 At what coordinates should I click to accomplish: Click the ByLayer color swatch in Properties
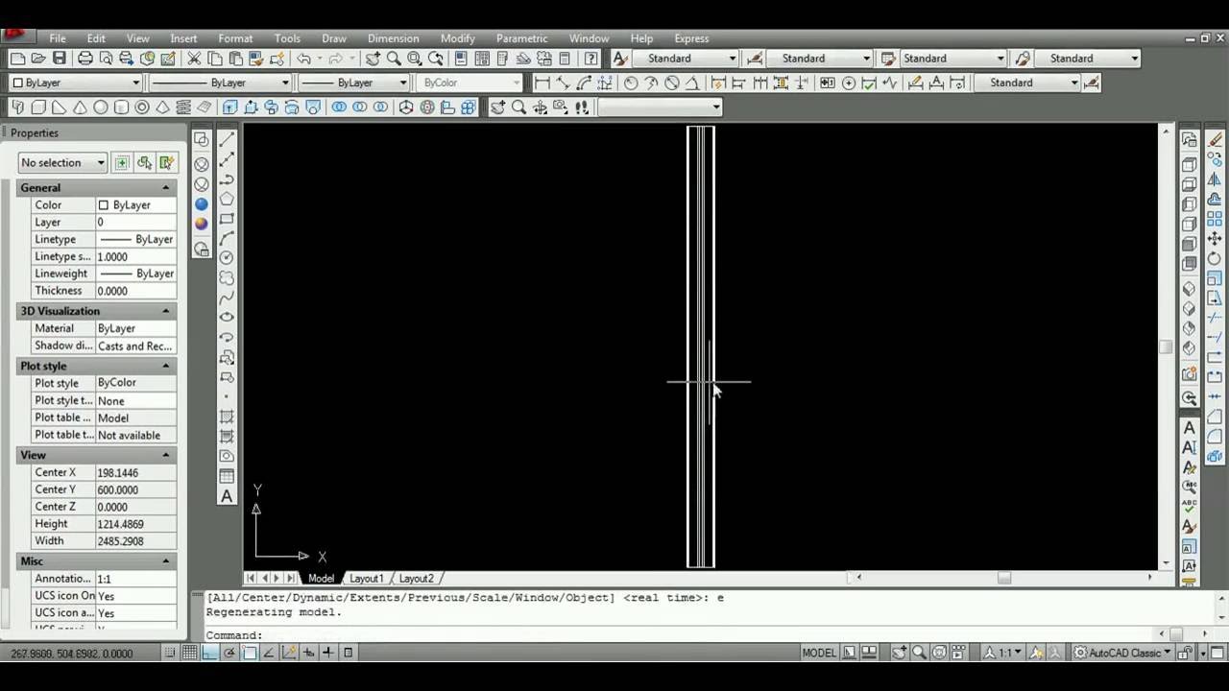(x=104, y=205)
